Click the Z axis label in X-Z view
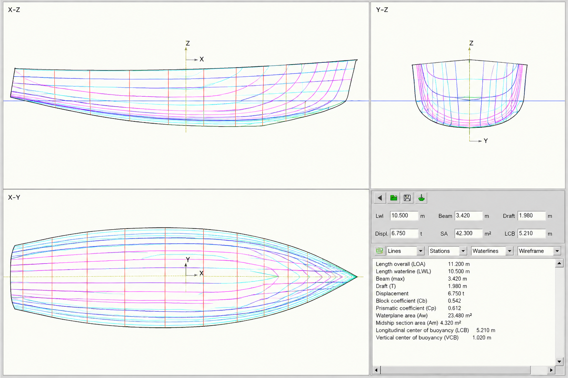Image resolution: width=568 pixels, height=378 pixels. tap(188, 44)
